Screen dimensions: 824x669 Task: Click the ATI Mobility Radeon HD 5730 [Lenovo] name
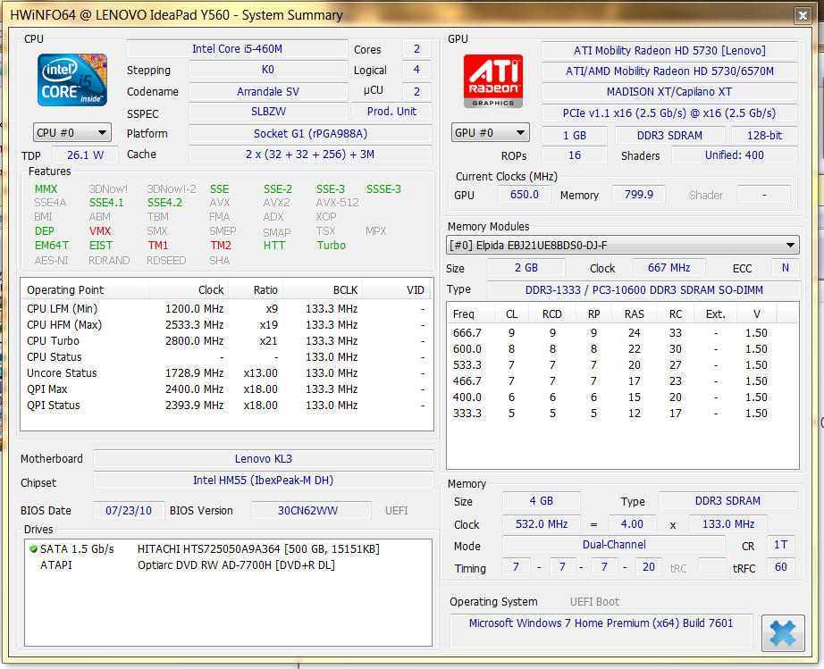[669, 50]
